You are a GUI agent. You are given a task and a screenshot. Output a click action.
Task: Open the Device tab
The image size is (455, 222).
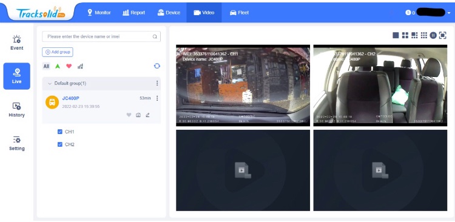[169, 13]
